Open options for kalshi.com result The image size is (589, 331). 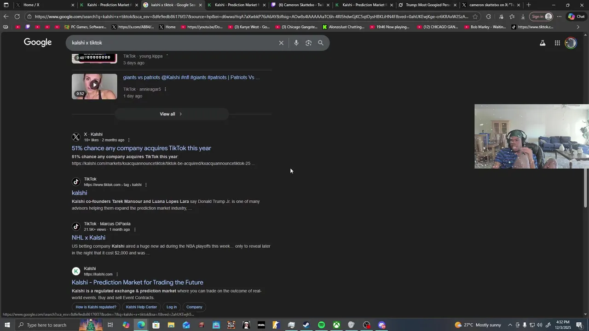click(x=117, y=274)
